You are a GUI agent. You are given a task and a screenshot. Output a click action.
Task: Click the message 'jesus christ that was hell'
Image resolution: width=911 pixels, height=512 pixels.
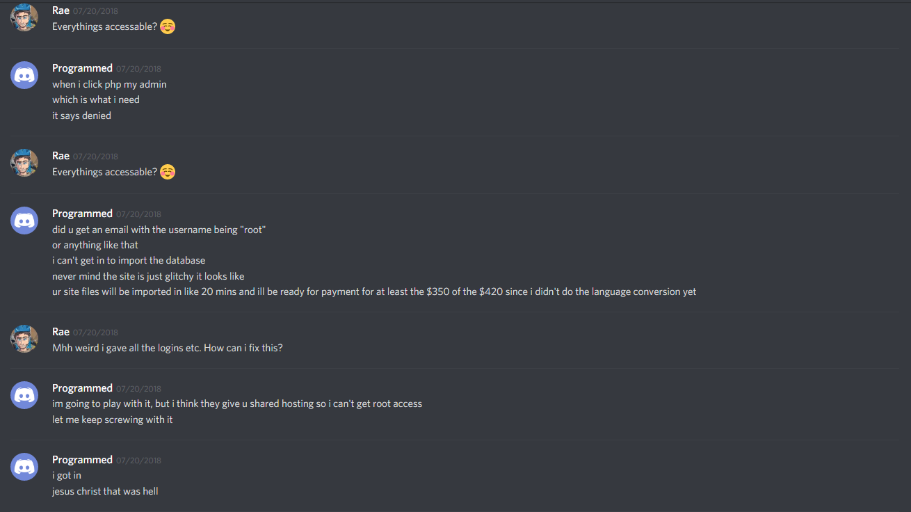pyautogui.click(x=105, y=491)
